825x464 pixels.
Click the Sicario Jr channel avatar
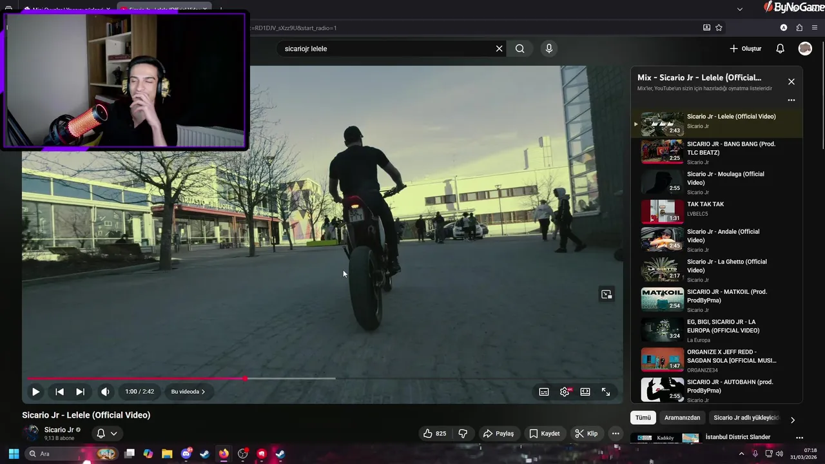[x=30, y=433]
